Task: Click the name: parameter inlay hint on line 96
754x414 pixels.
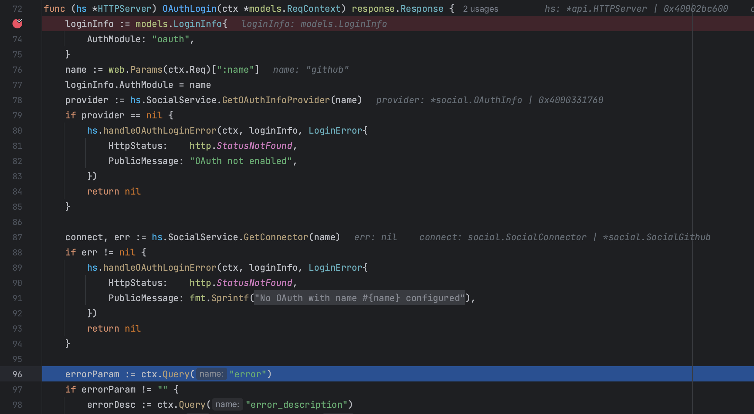Action: point(211,374)
